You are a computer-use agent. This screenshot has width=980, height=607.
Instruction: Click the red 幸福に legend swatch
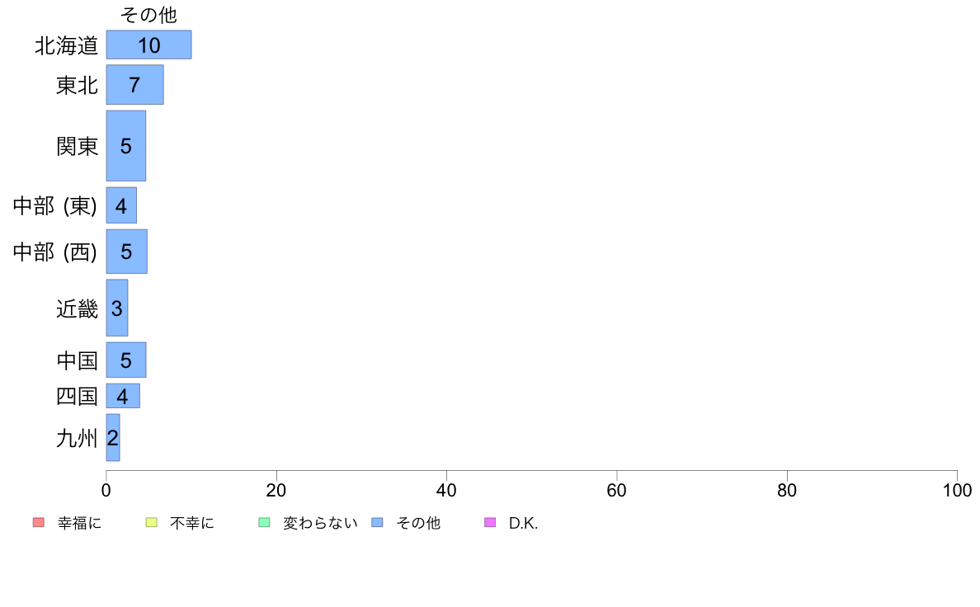pos(39,522)
